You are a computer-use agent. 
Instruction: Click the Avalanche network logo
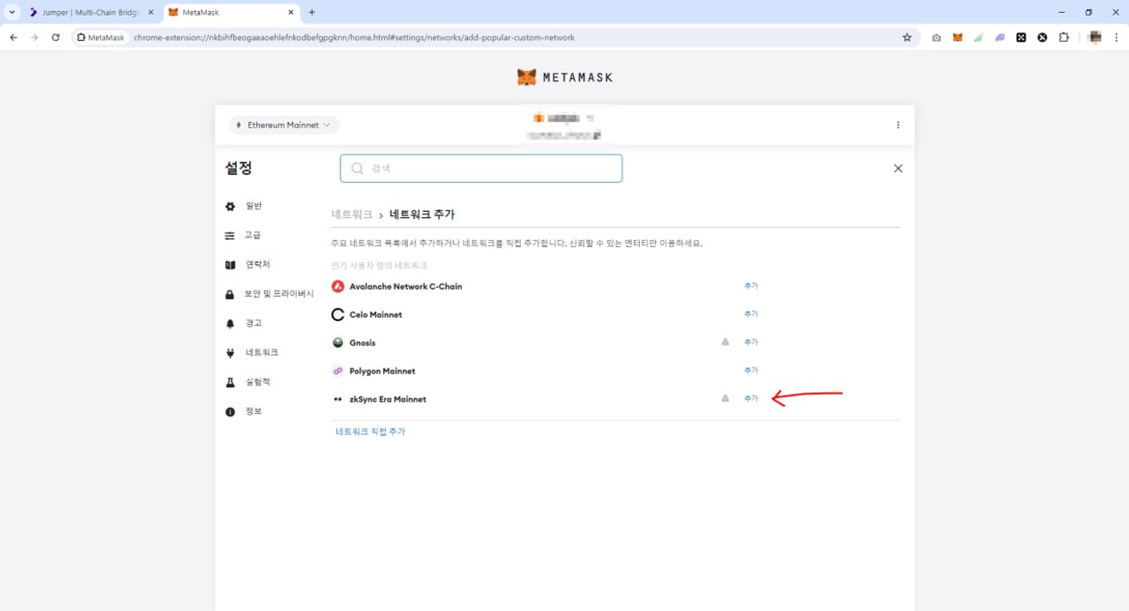click(x=338, y=286)
